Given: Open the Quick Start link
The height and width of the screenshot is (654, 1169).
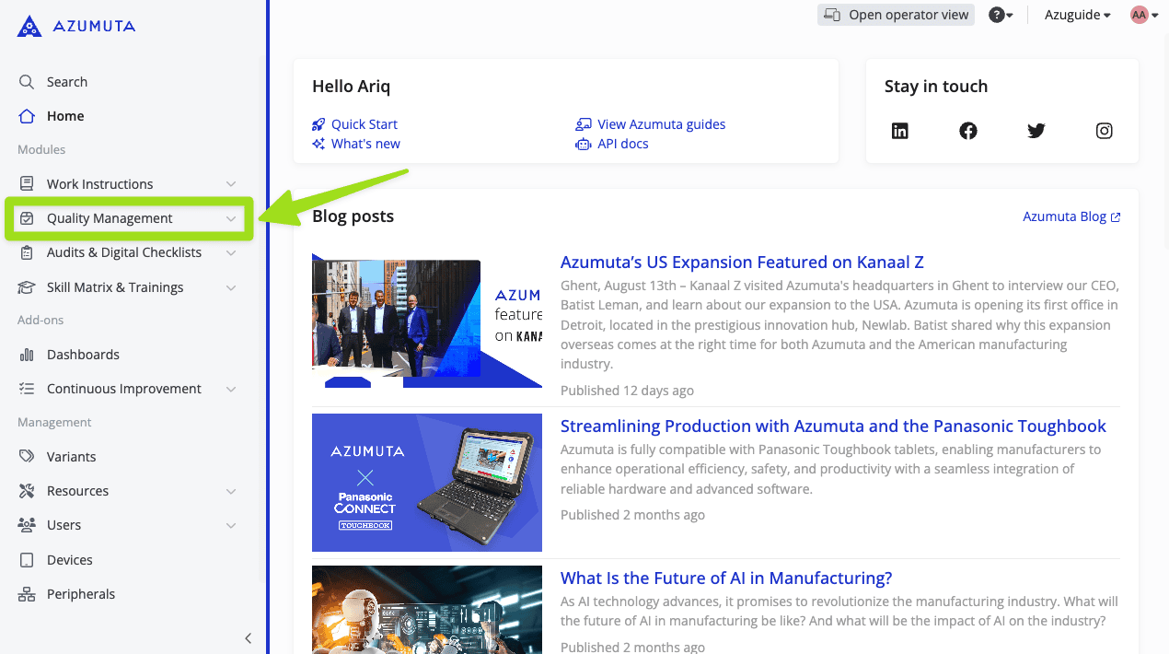Looking at the screenshot, I should tap(364, 124).
